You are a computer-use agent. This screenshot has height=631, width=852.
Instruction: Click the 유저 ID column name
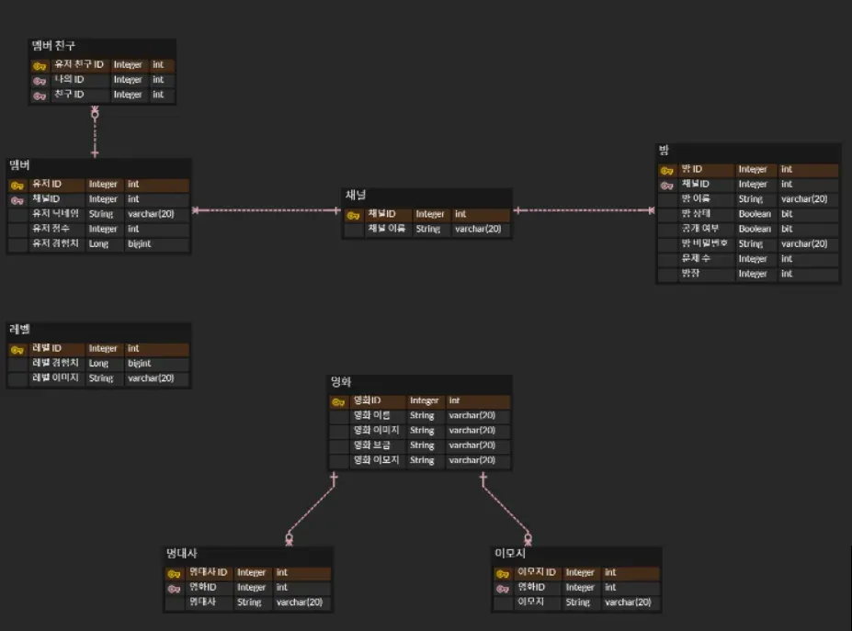point(47,184)
